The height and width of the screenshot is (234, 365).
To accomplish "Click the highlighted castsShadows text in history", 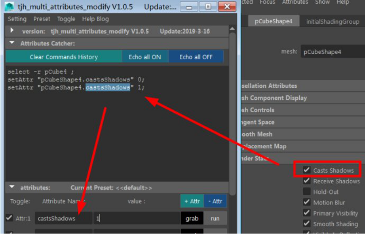I will pyautogui.click(x=108, y=87).
